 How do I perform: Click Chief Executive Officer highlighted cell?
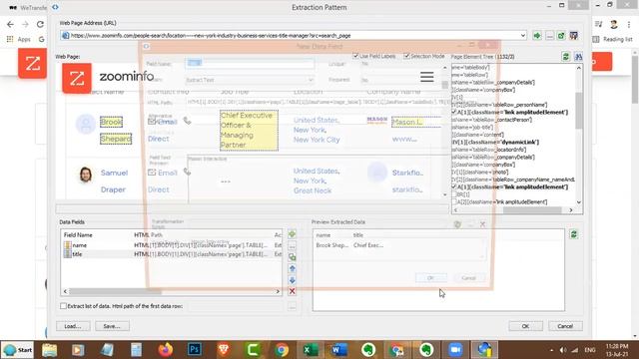tap(249, 131)
